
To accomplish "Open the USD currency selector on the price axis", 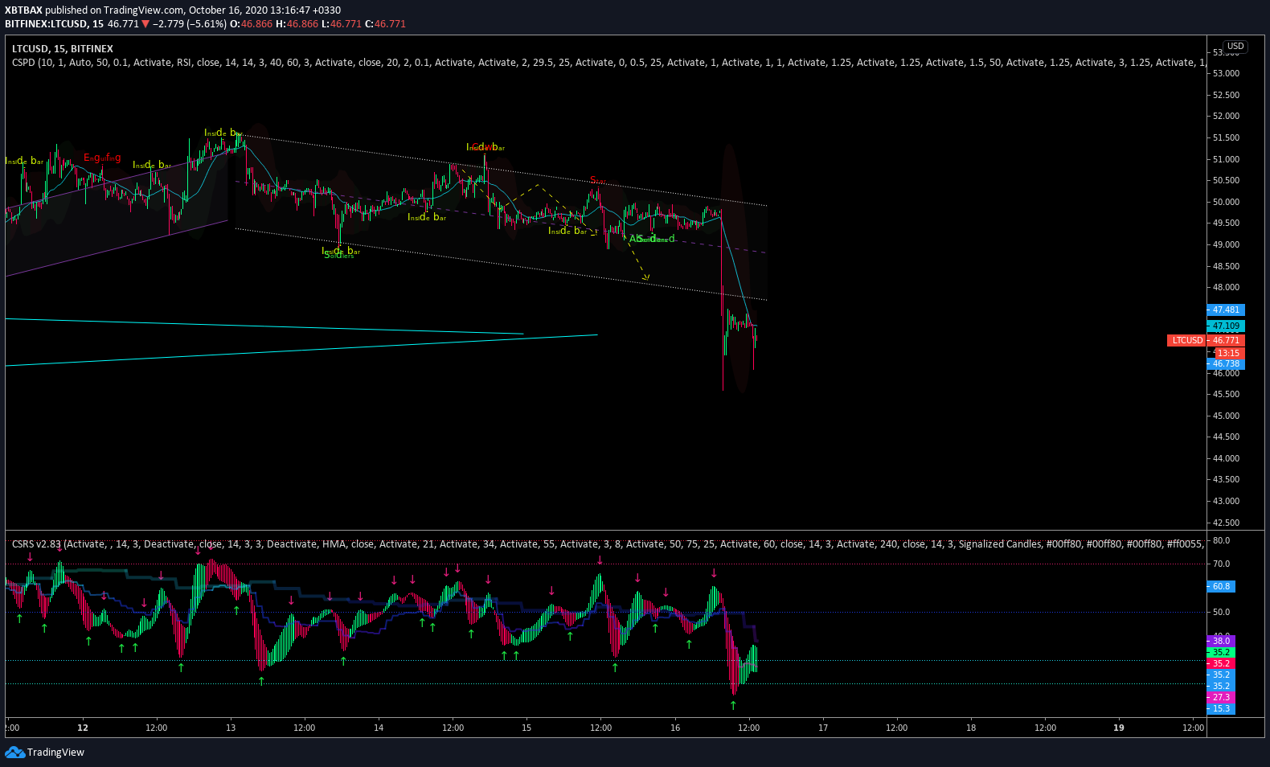I will pos(1235,46).
